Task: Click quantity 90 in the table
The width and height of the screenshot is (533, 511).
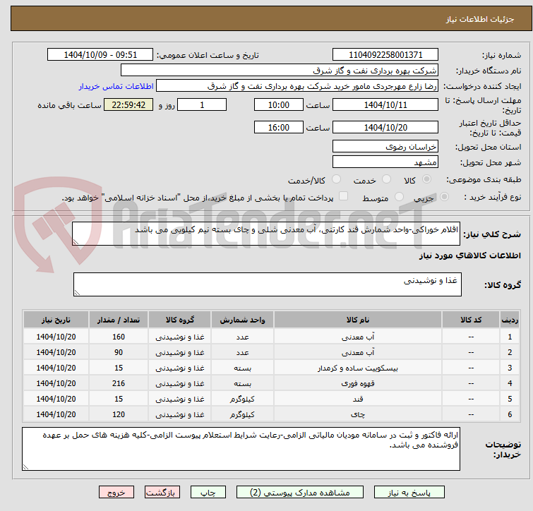Action: [x=119, y=353]
